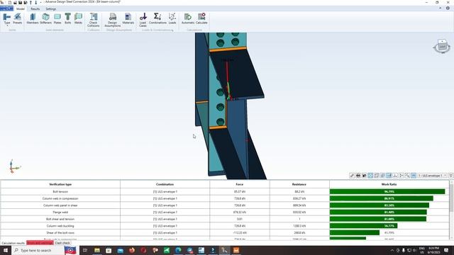
Task: Select the Bolt tension row
Action: click(x=225, y=191)
